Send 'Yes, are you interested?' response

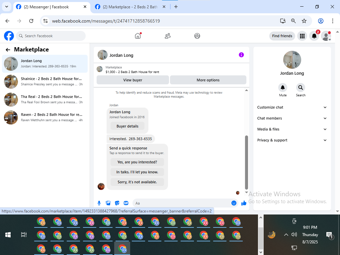pyautogui.click(x=137, y=162)
